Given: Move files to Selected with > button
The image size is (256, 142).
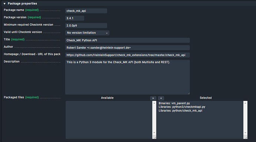Looking at the screenshot, I should 153,98.
